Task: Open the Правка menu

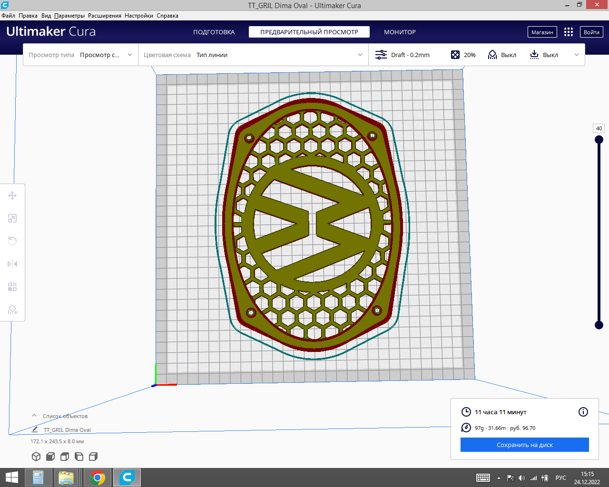Action: tap(28, 16)
